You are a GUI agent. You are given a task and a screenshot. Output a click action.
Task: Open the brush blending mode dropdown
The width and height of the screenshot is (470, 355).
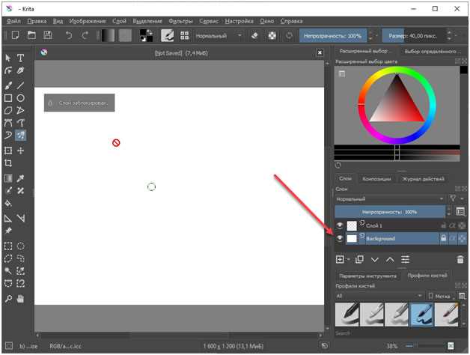coord(219,36)
